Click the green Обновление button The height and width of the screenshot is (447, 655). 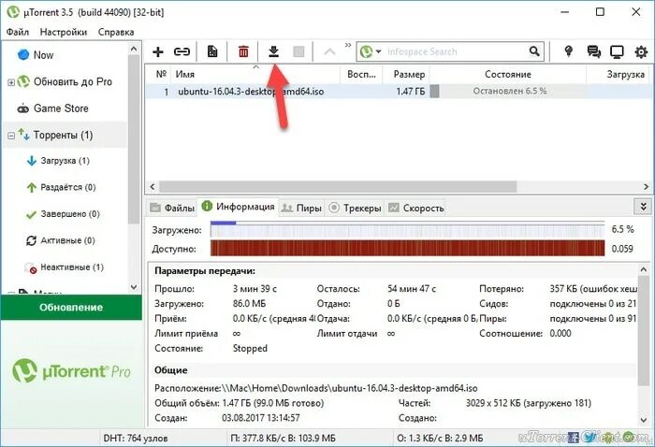pos(71,307)
